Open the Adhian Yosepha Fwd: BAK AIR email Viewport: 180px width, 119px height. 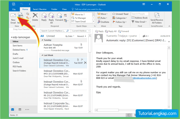63,48
